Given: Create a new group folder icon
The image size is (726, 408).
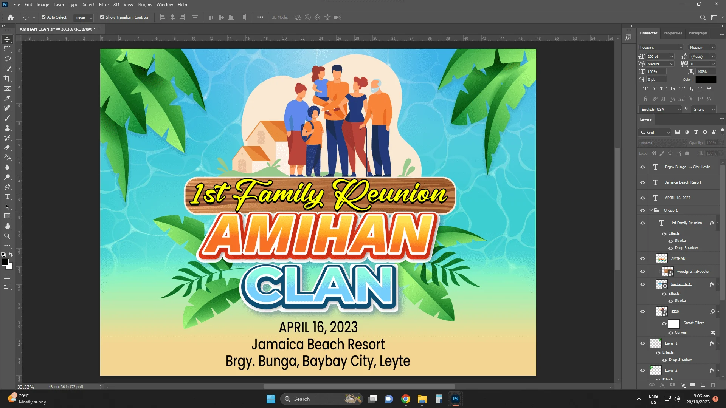Looking at the screenshot, I should click(693, 385).
